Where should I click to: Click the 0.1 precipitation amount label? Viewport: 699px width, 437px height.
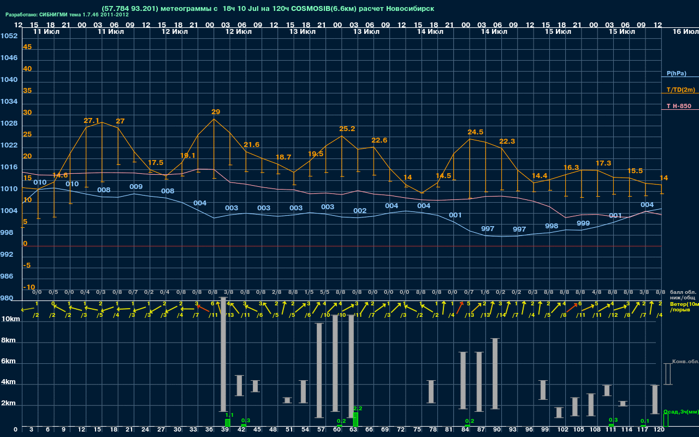tap(645, 421)
